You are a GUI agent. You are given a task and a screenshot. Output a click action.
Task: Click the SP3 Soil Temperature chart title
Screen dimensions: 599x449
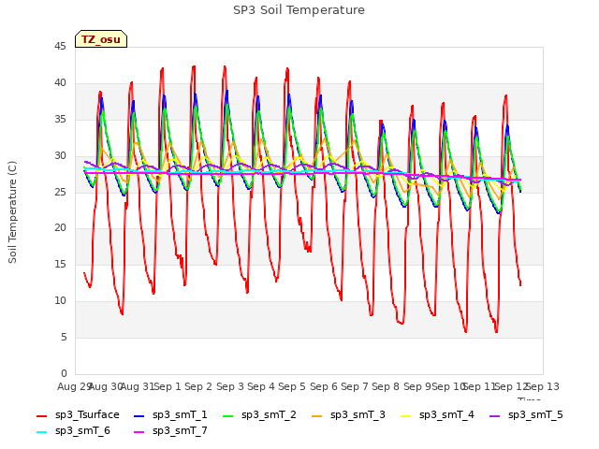(x=299, y=10)
